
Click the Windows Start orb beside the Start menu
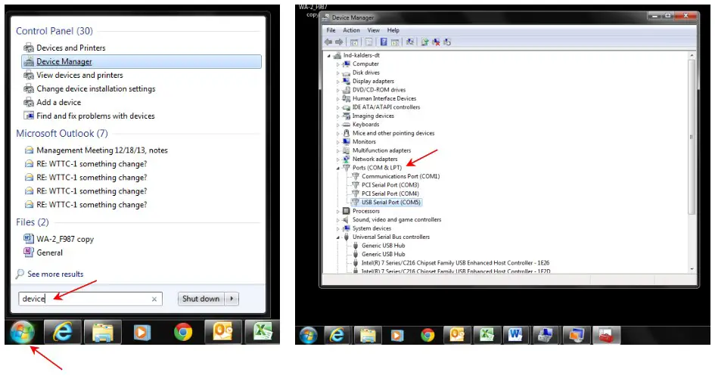(23, 332)
